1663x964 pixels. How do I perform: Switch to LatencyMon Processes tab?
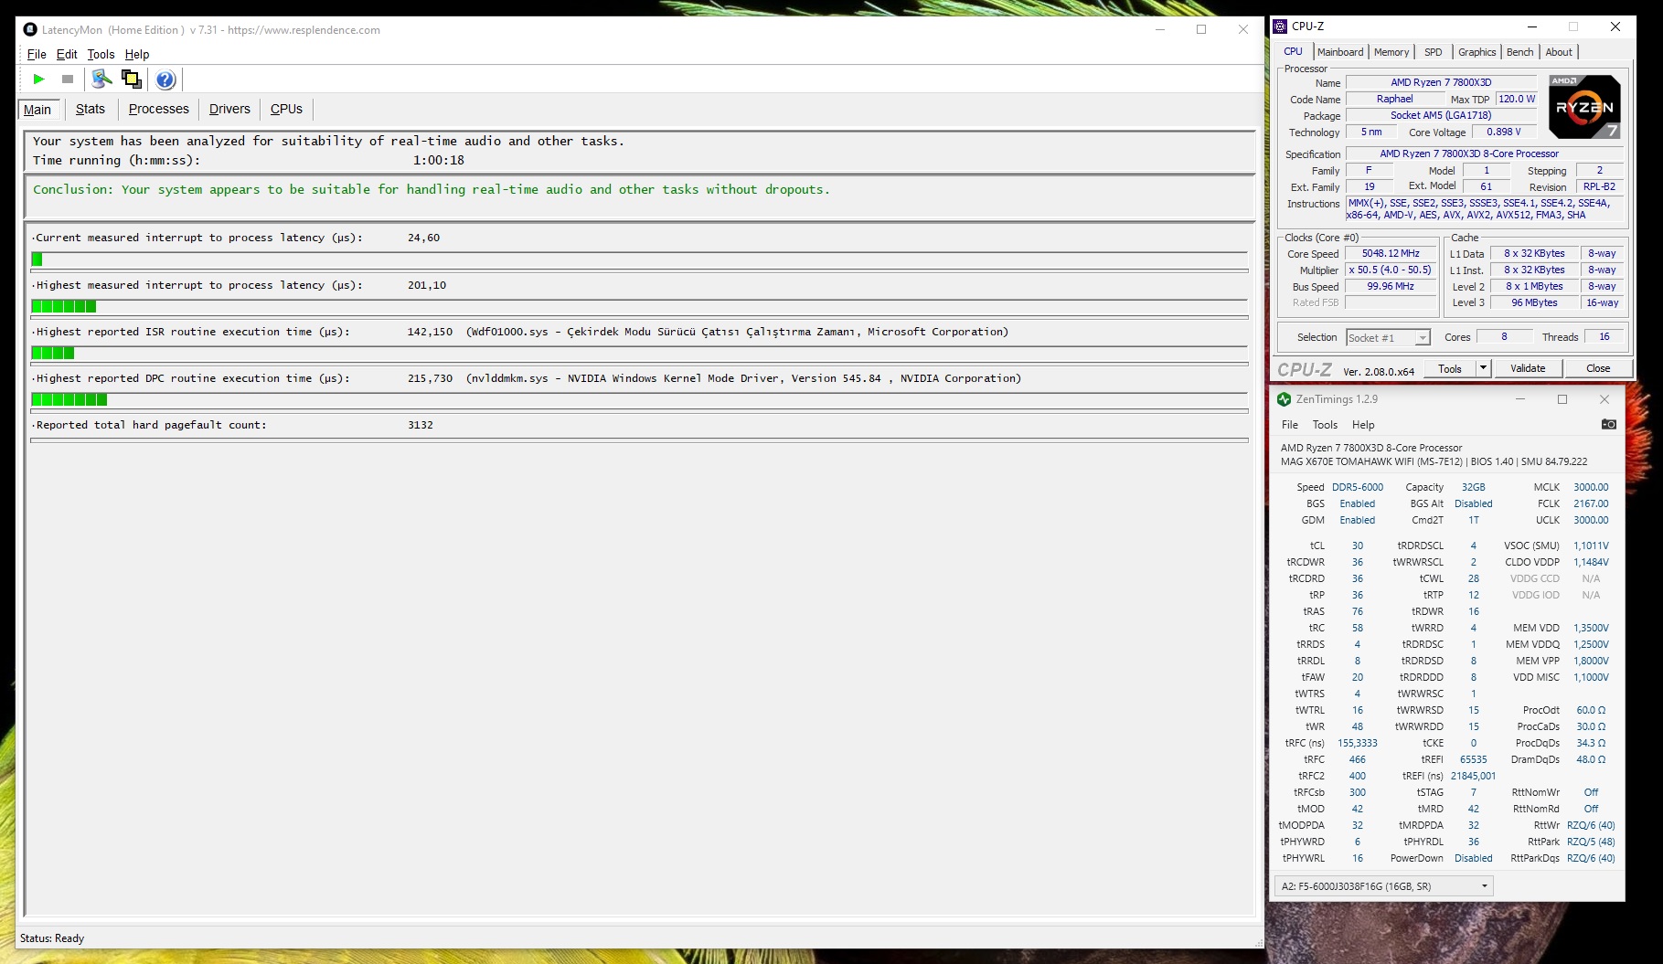(x=159, y=109)
